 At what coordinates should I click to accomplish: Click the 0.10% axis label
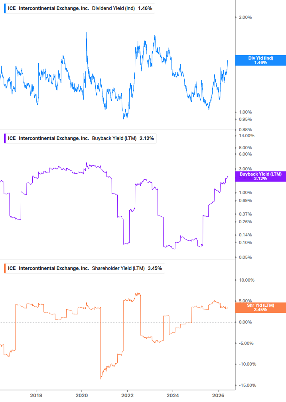click(x=245, y=242)
